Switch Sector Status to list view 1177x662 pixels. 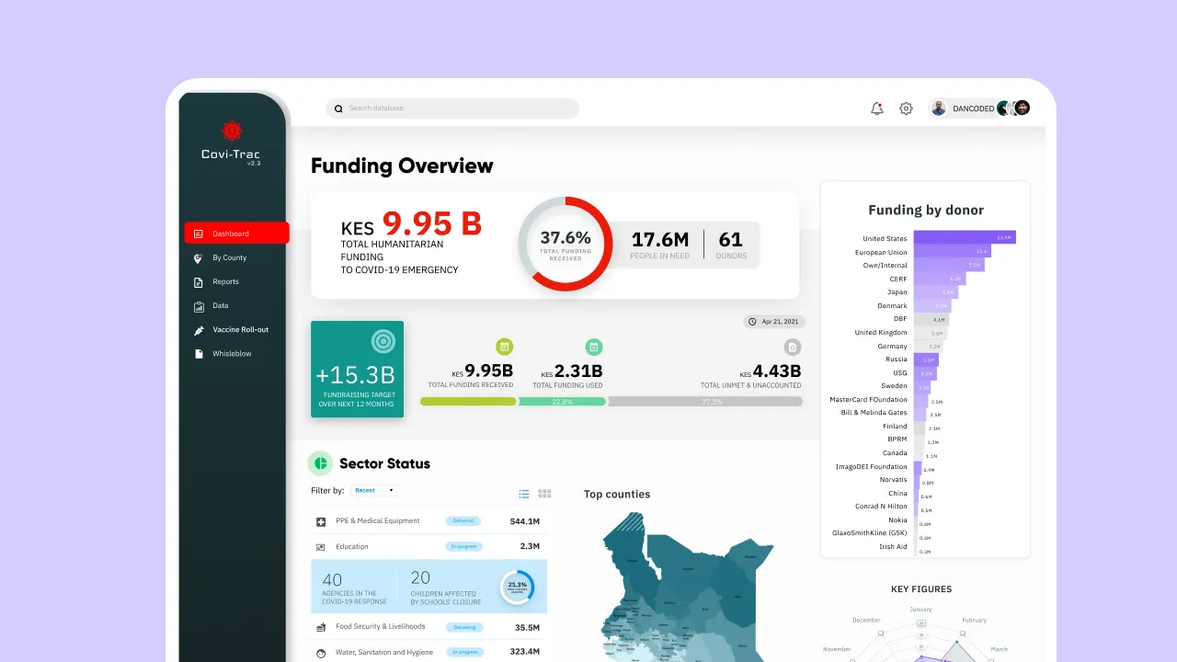click(524, 494)
